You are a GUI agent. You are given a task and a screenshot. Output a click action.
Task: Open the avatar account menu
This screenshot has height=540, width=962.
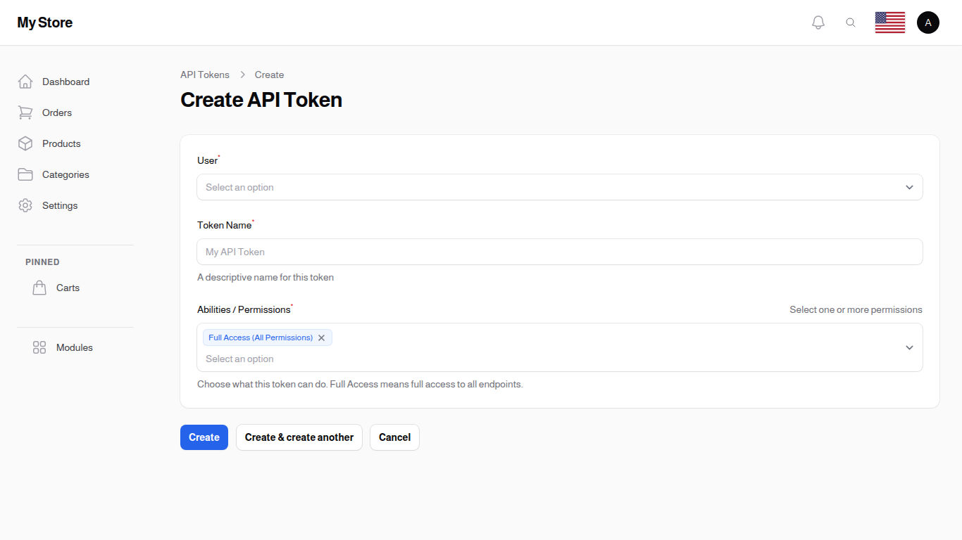point(927,22)
